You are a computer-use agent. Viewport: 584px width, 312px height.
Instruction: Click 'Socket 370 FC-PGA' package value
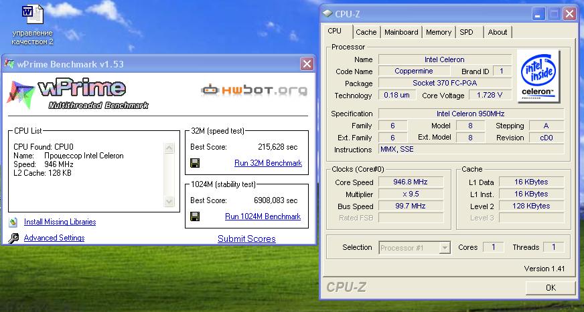coord(445,84)
